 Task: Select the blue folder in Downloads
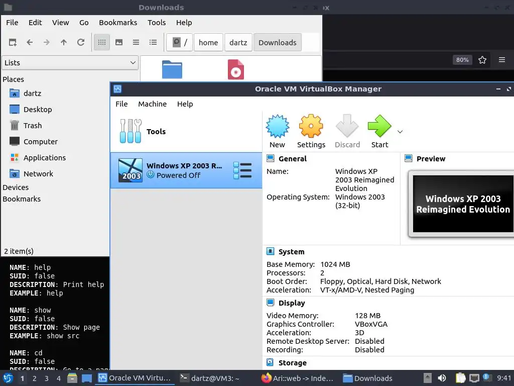172,69
